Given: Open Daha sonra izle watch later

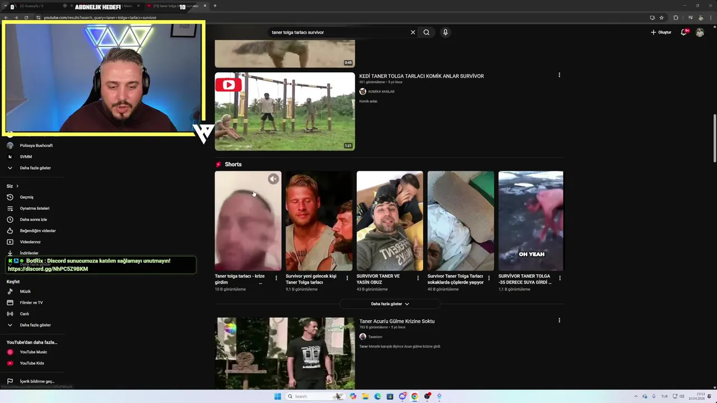Looking at the screenshot, I should (x=34, y=219).
